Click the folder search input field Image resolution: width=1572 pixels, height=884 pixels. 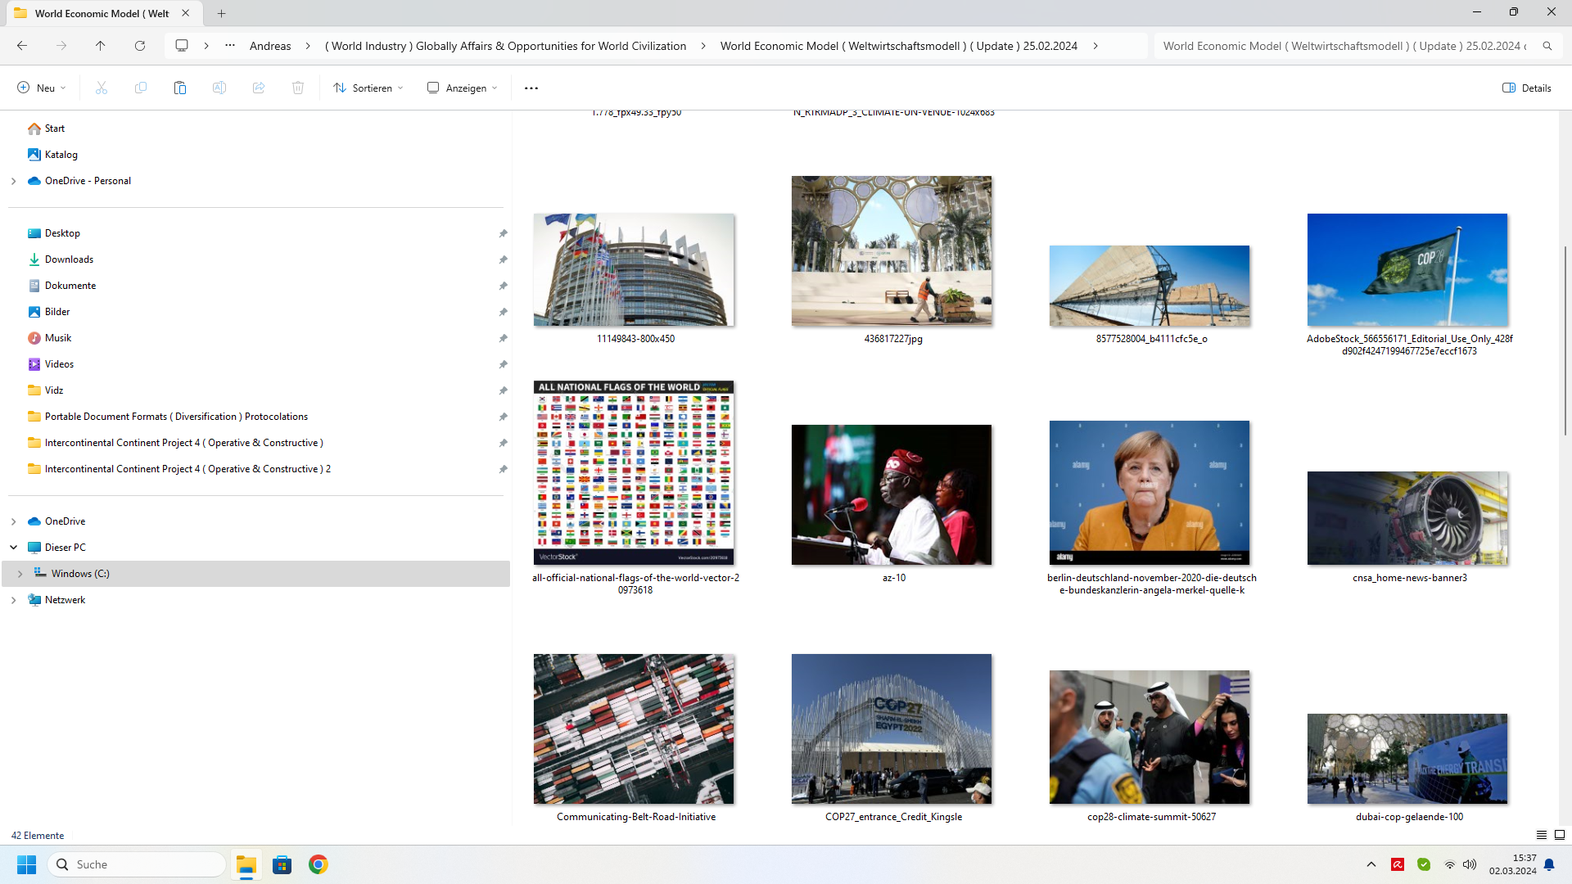tap(1345, 46)
